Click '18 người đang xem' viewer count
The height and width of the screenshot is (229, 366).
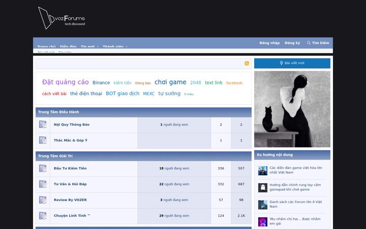coord(174,168)
